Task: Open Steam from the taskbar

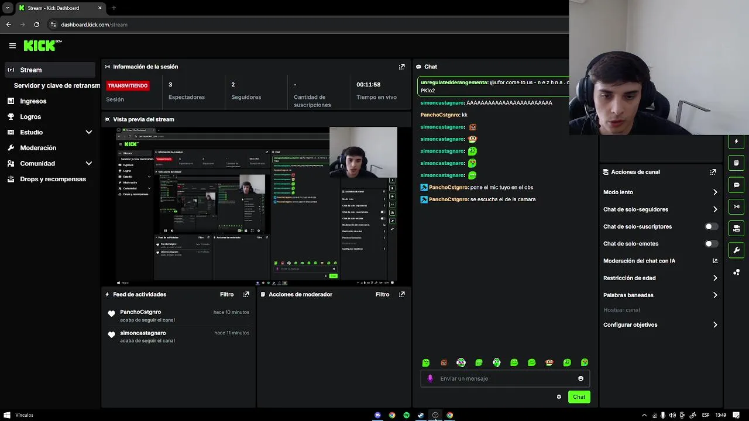Action: pos(421,415)
